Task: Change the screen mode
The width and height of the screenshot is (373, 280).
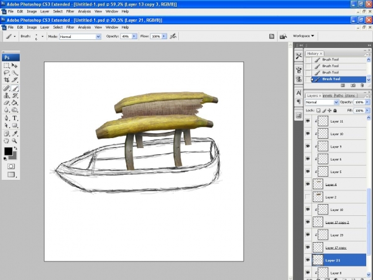Action: [x=11, y=174]
